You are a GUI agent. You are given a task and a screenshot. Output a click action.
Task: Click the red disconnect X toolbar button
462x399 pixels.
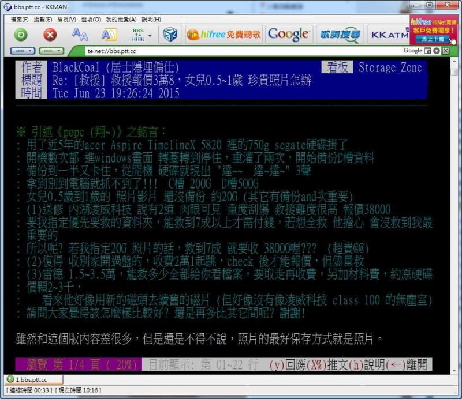[50, 35]
